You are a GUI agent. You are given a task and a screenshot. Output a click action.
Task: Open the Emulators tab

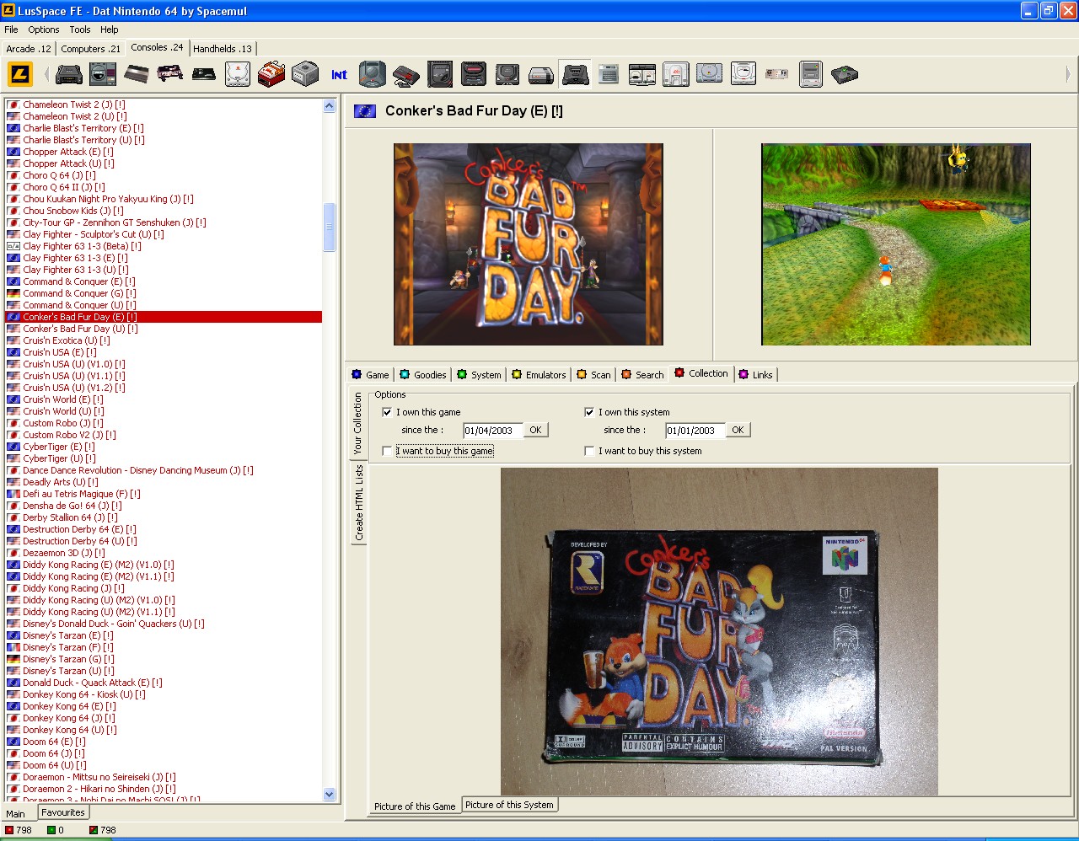click(x=539, y=375)
